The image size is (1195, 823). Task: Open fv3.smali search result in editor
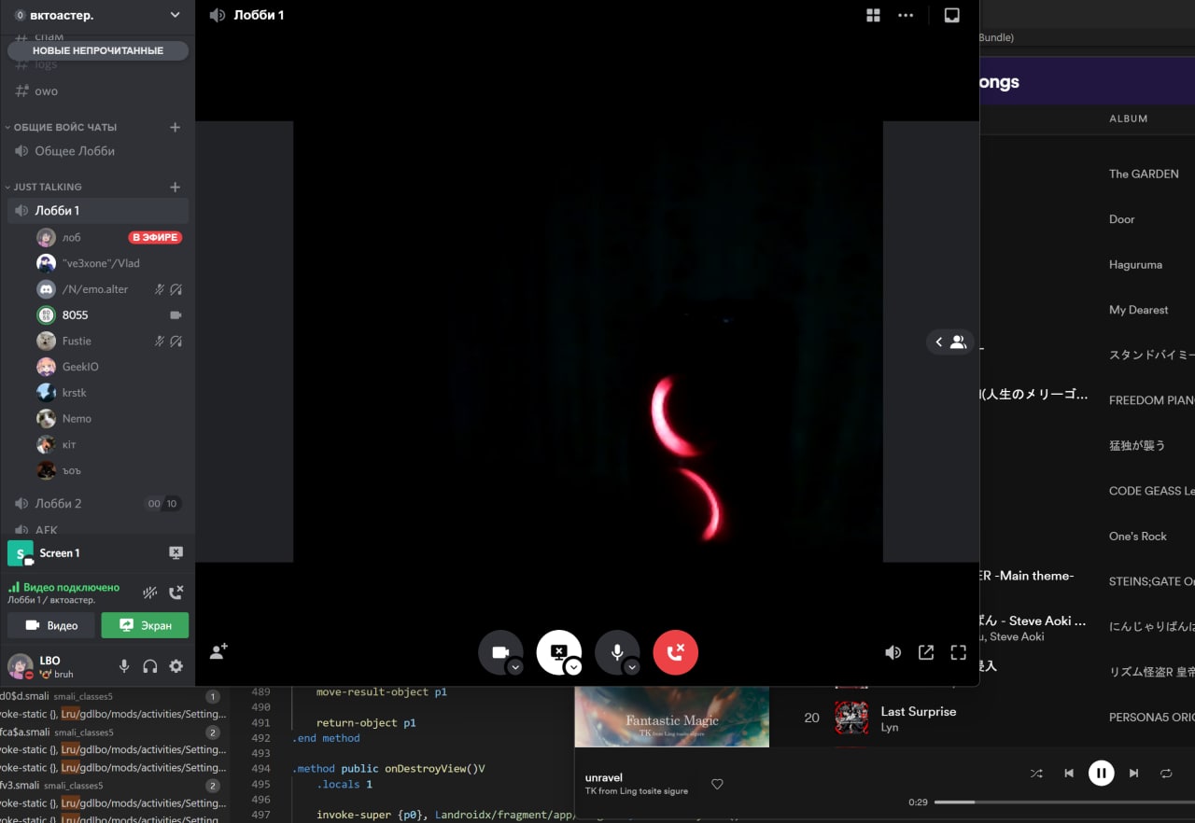pos(112,785)
